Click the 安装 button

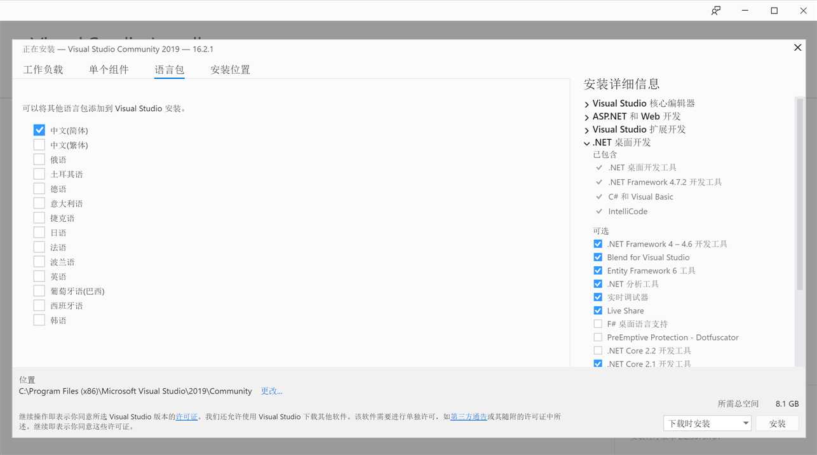[778, 423]
